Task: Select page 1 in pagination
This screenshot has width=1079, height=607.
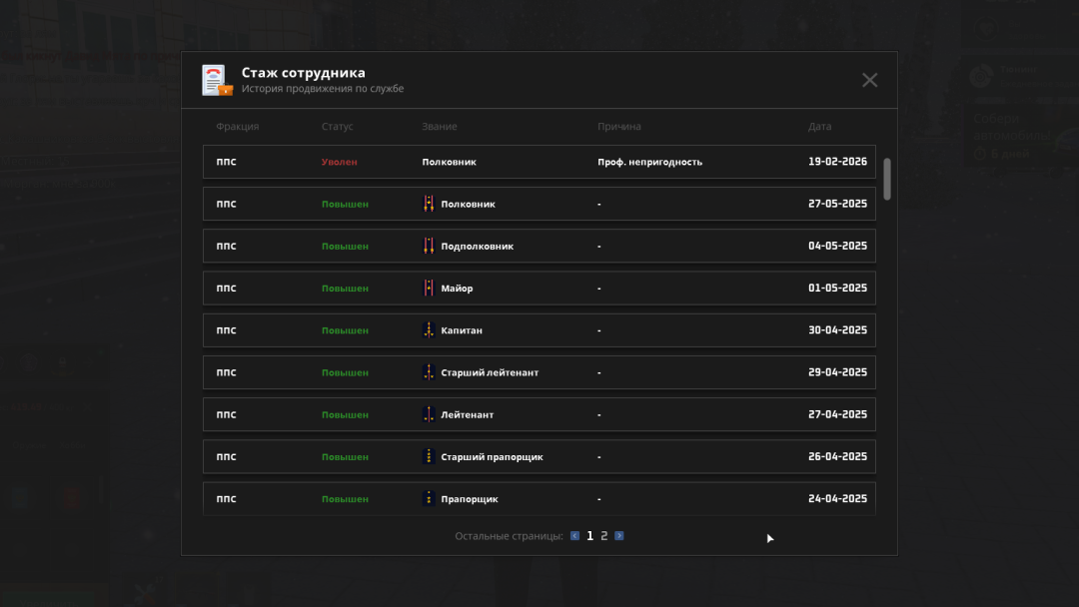Action: click(x=589, y=536)
